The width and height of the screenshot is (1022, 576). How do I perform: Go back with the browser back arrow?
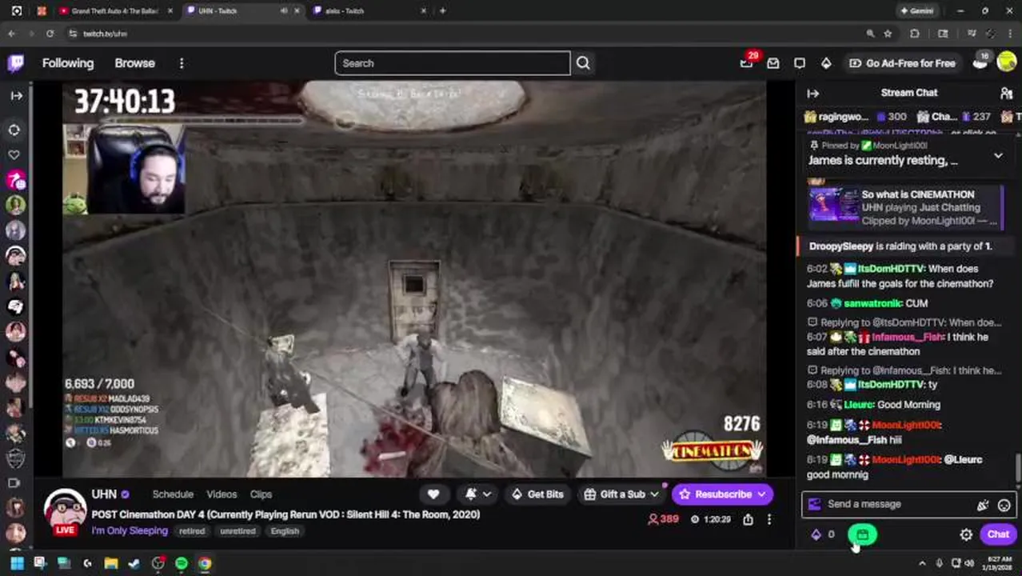point(11,34)
